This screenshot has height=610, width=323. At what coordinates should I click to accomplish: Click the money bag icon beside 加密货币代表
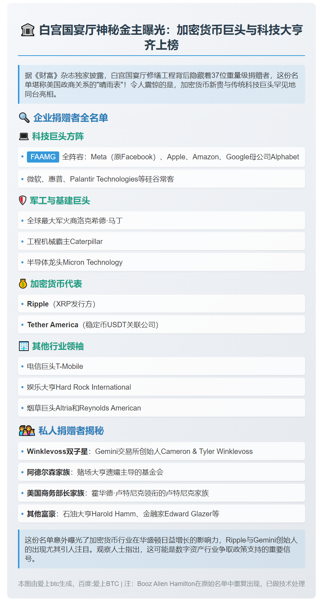23,284
